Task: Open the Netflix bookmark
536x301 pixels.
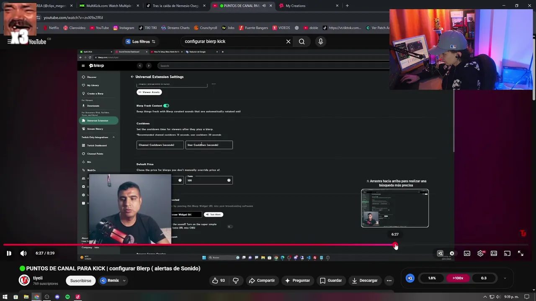Action: click(51, 28)
